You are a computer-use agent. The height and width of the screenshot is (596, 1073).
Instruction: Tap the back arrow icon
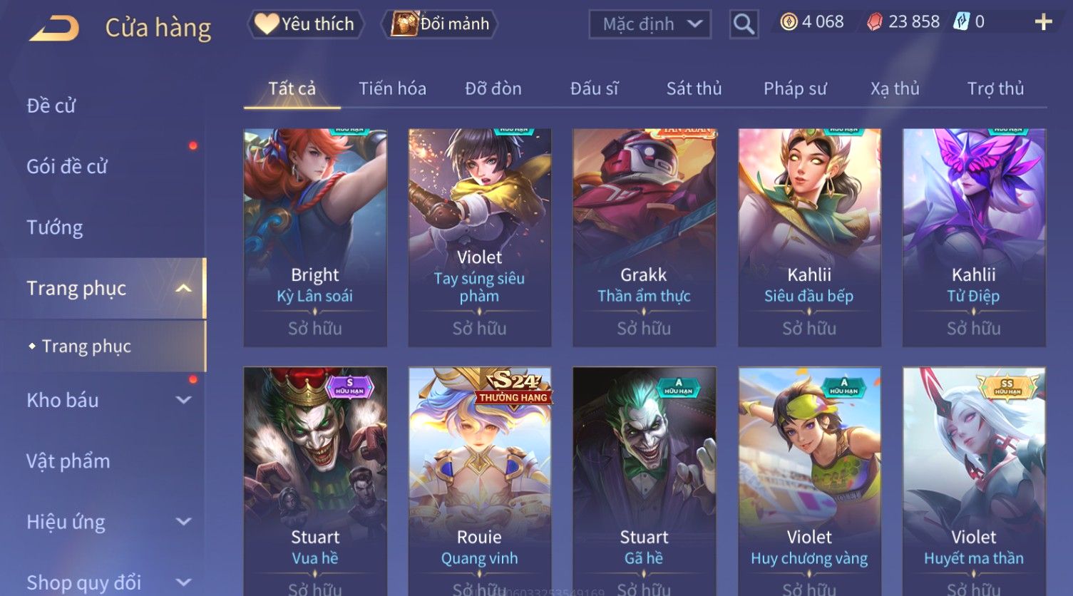coord(54,28)
